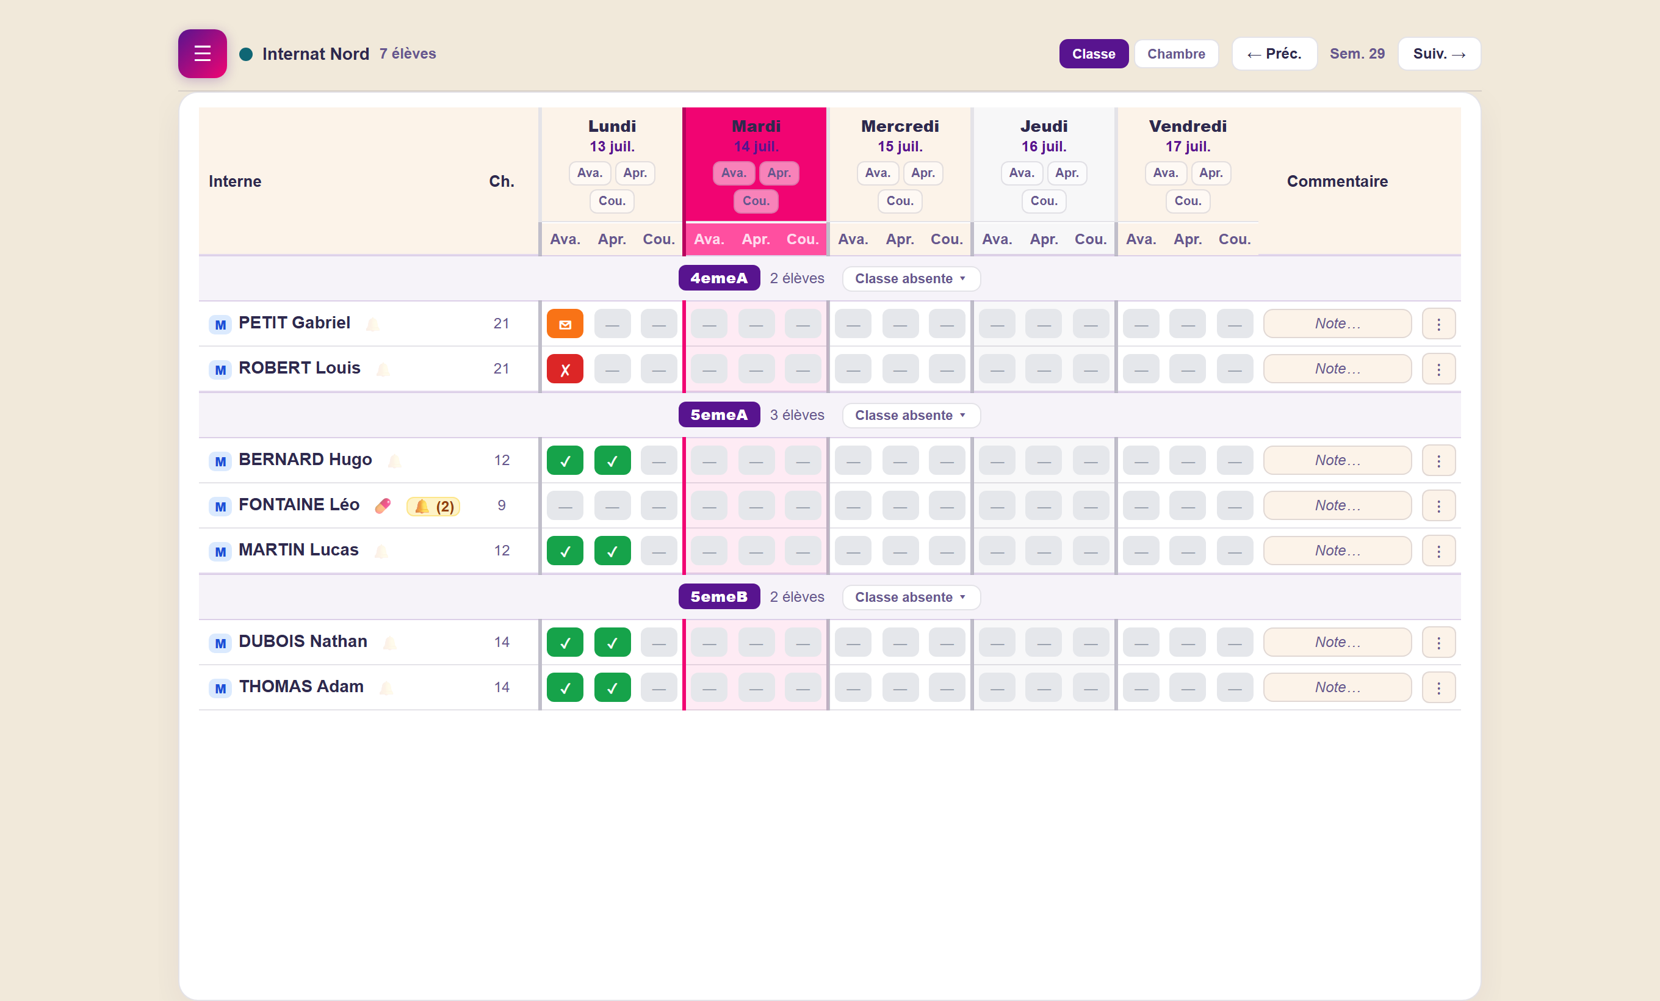1660x1001 pixels.
Task: Open the three-dot menu for PETIT Gabriel
Action: click(1438, 324)
